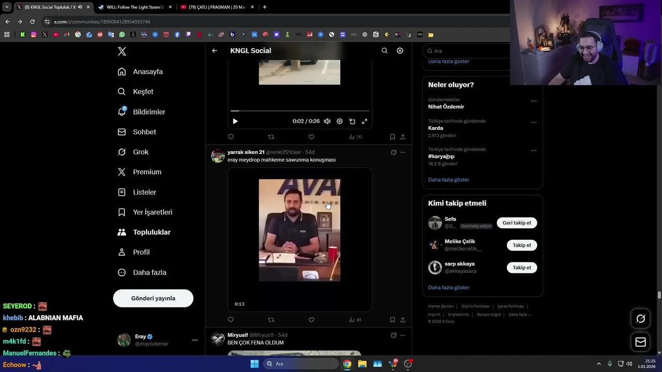Ask Grok about the eray meydrop post
The width and height of the screenshot is (662, 372).
point(394,152)
